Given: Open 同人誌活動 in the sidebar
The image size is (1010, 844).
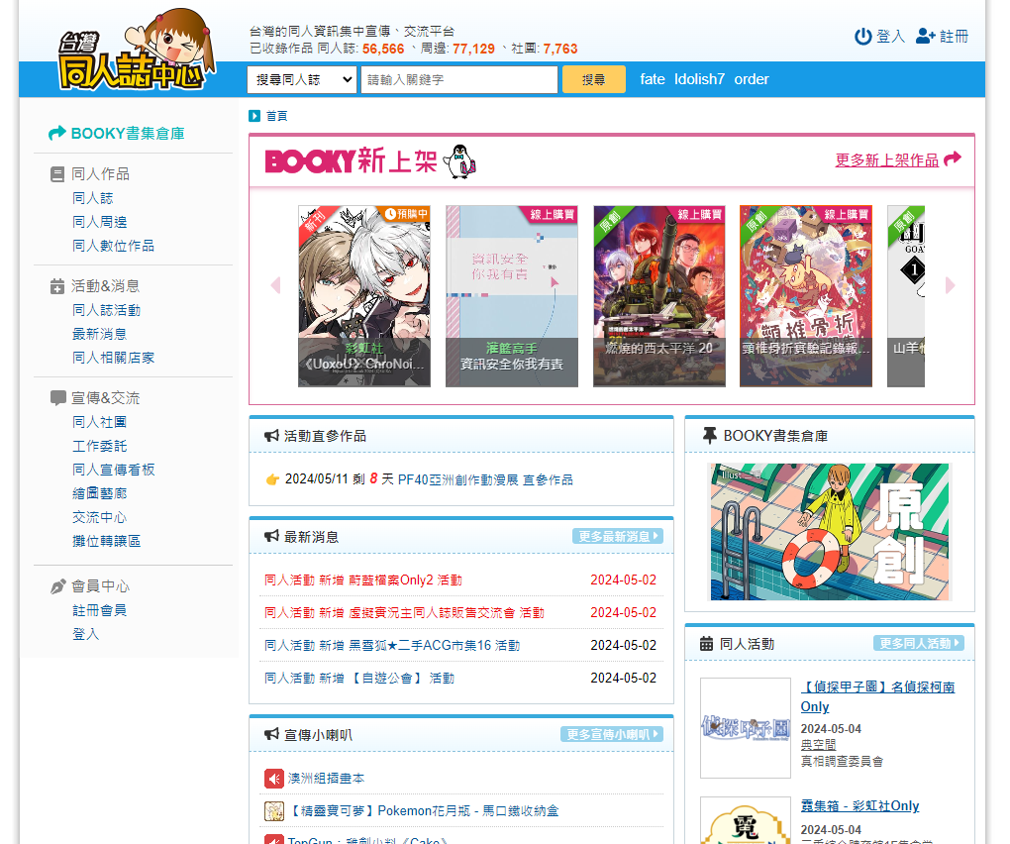Looking at the screenshot, I should tap(106, 310).
